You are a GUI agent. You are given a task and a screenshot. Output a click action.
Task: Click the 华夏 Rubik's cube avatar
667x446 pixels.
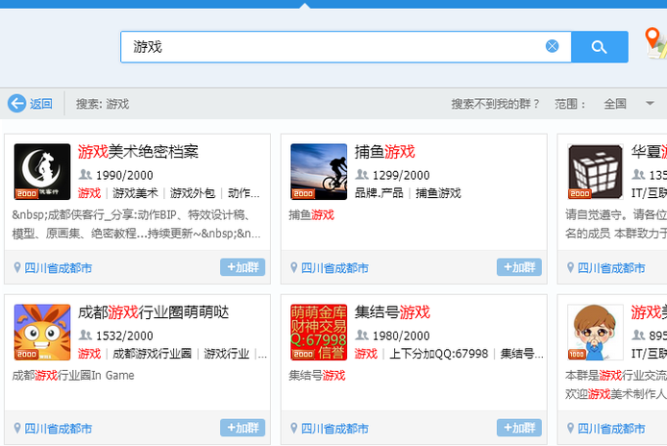595,172
